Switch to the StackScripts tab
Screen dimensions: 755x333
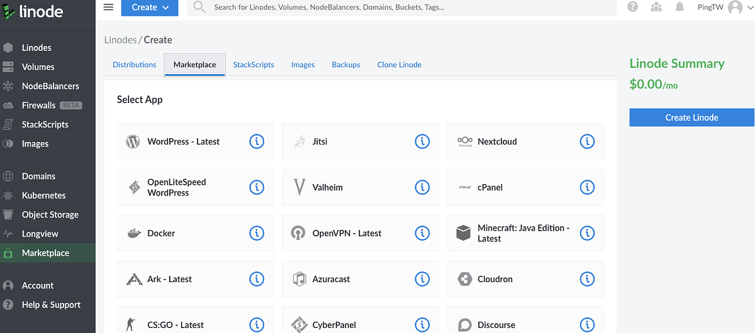pos(254,65)
